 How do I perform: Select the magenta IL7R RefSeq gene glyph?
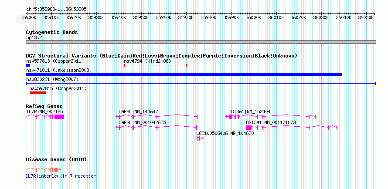(x=45, y=117)
